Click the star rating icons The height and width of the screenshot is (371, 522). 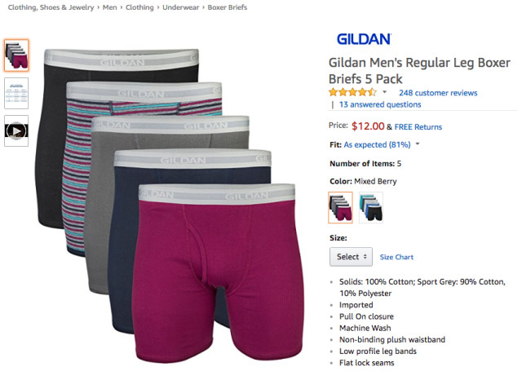[352, 92]
